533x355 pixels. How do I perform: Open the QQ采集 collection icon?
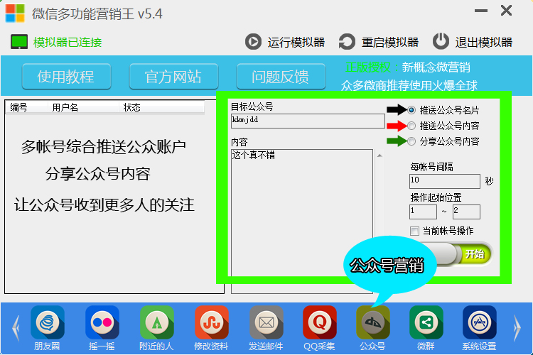click(x=320, y=322)
